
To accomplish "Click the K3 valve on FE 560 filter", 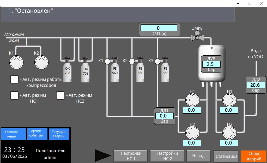I will pyautogui.click(x=157, y=61).
